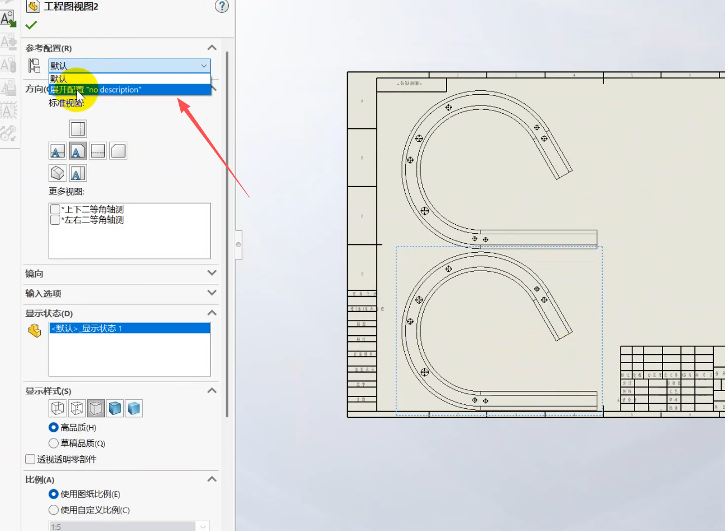725x531 pixels.
Task: Expand the 镜向 section
Action: [x=212, y=273]
